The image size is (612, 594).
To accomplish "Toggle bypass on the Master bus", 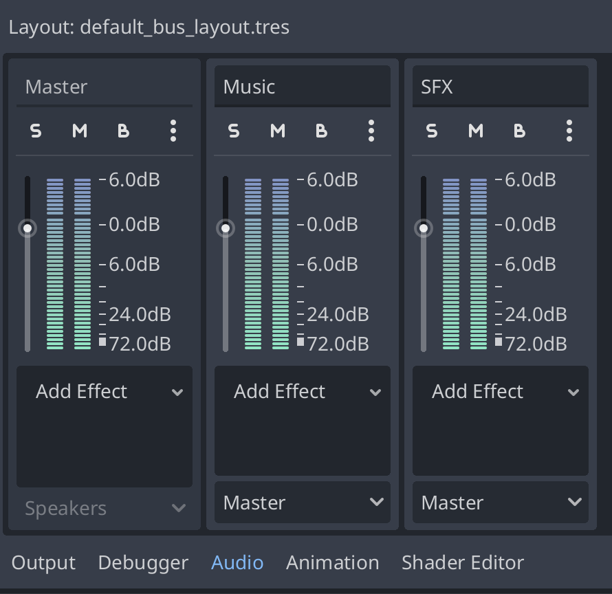I will 124,130.
